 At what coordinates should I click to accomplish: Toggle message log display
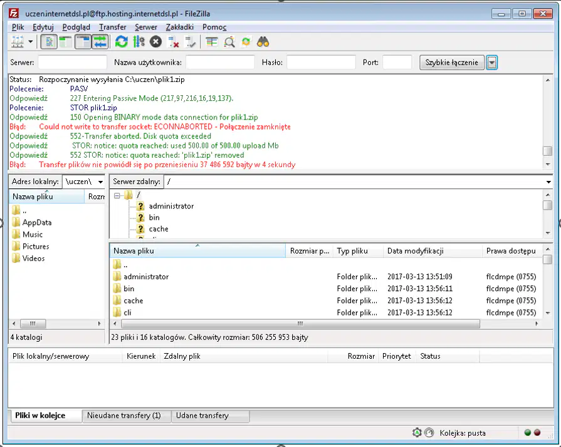tap(49, 42)
